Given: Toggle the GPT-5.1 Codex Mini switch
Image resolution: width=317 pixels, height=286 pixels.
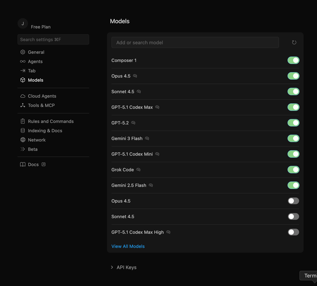Looking at the screenshot, I should click(293, 154).
